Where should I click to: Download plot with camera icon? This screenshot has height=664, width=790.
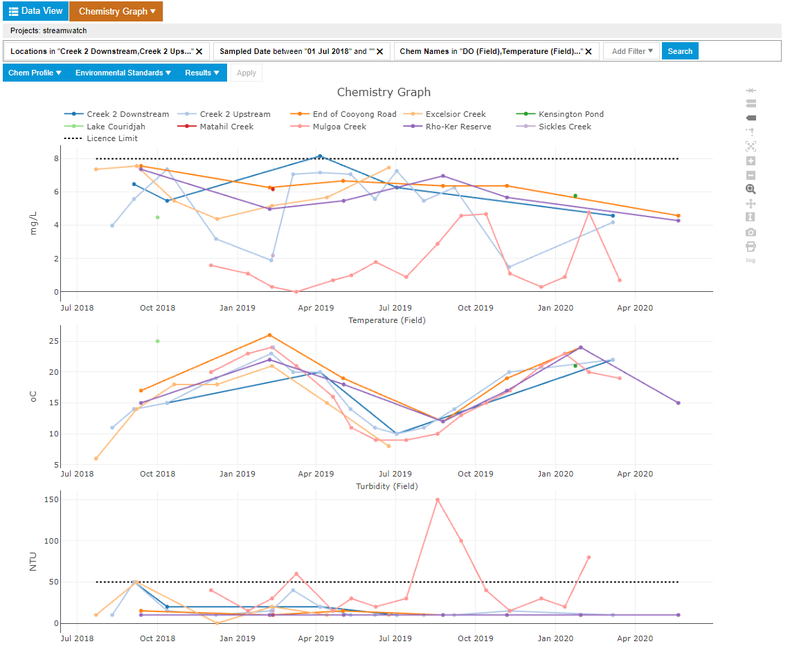(x=751, y=232)
